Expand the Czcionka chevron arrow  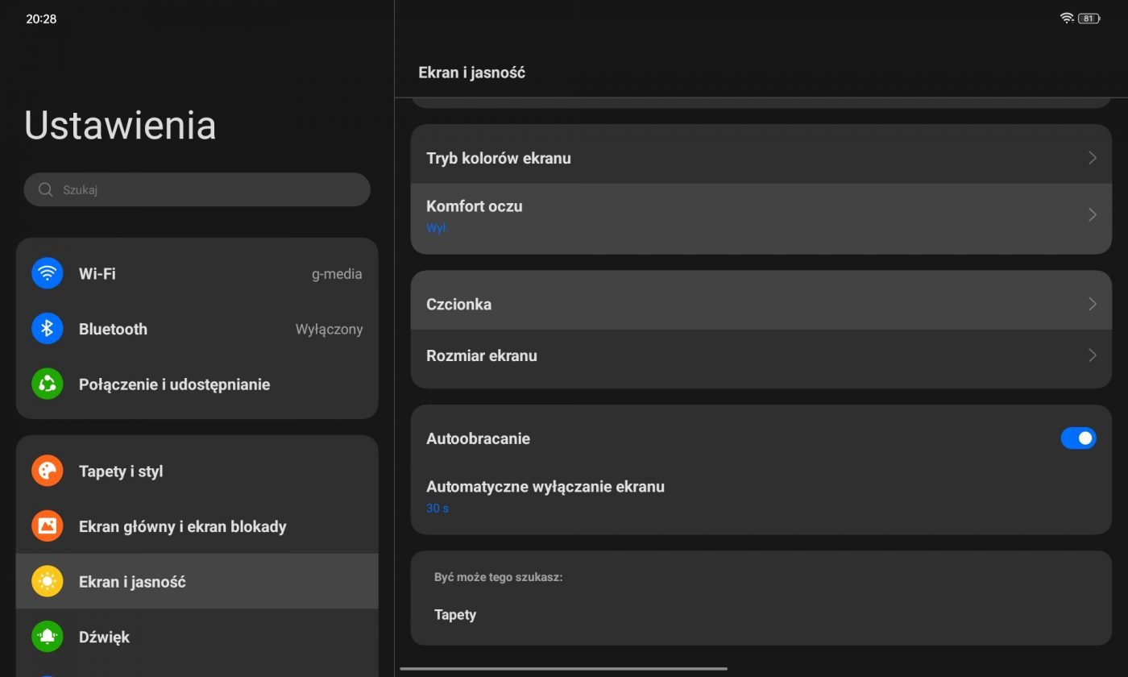coord(1092,304)
